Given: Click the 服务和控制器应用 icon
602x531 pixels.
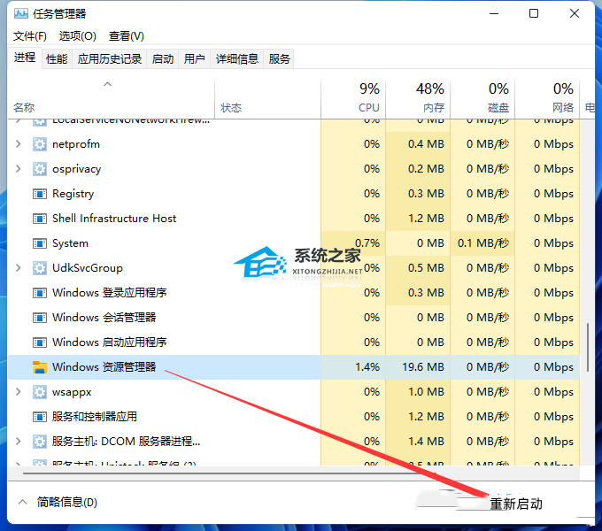Looking at the screenshot, I should click(x=40, y=417).
